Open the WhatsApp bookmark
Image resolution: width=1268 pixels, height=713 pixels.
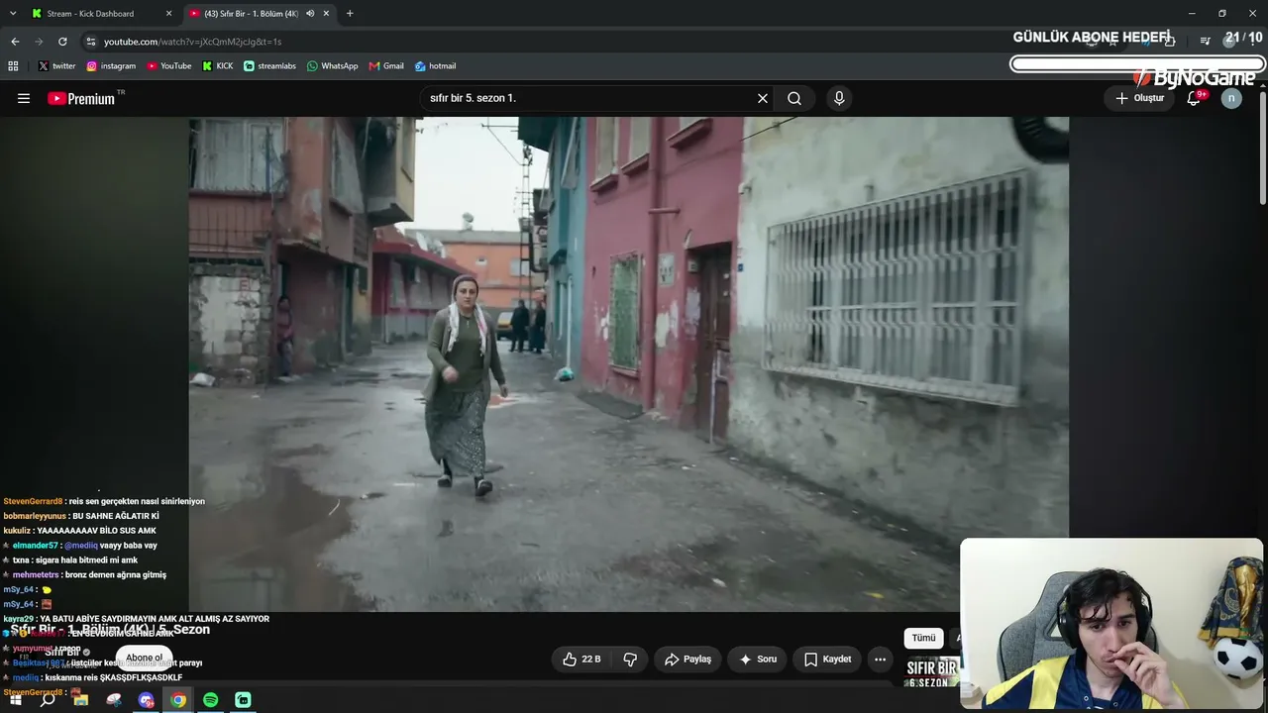(x=332, y=66)
